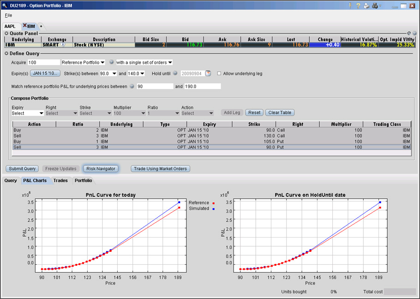
Task: Click the Reference legend red marker
Action: (x=214, y=203)
